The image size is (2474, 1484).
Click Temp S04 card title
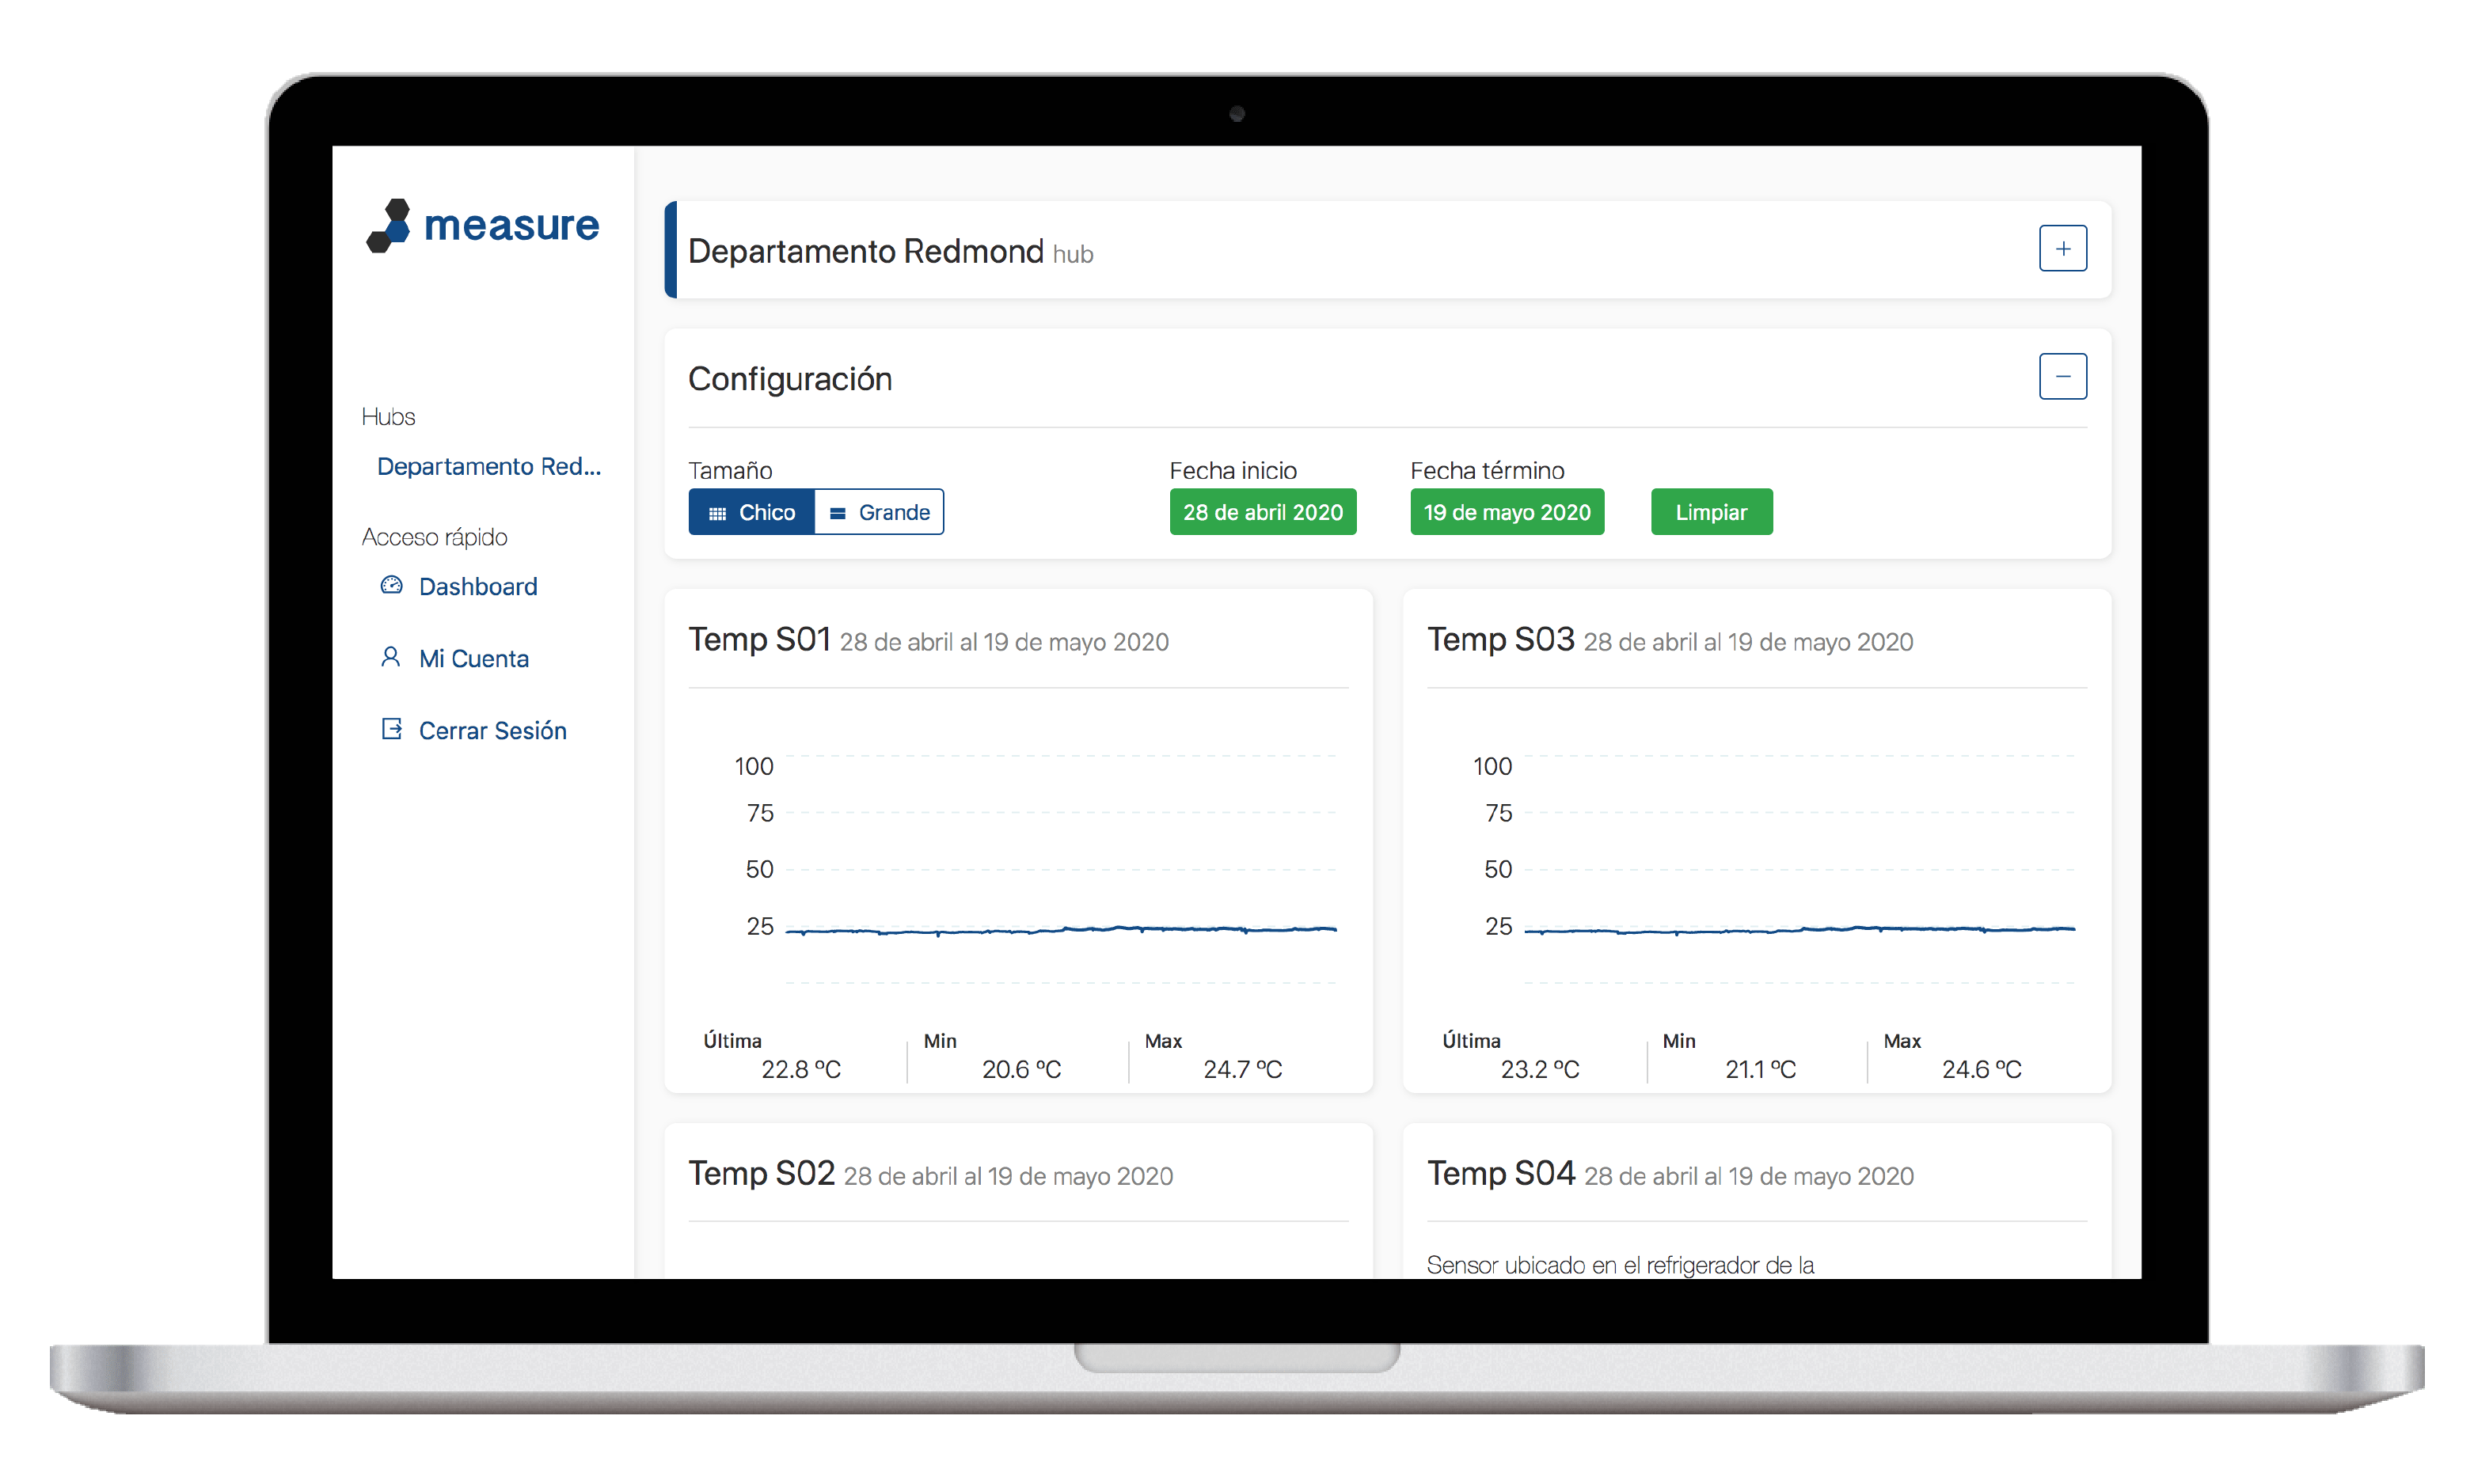(1501, 1173)
